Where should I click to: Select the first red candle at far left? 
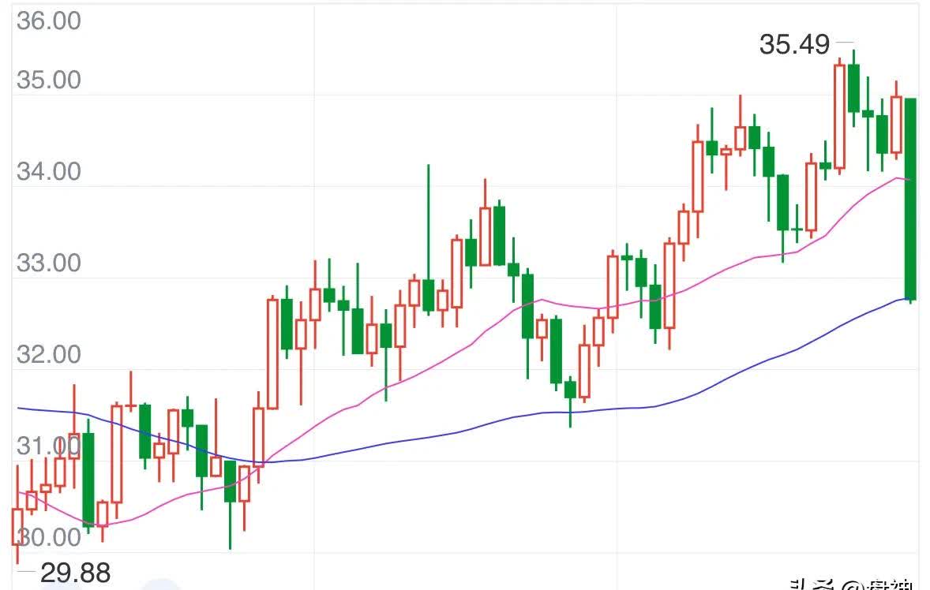coord(17,526)
